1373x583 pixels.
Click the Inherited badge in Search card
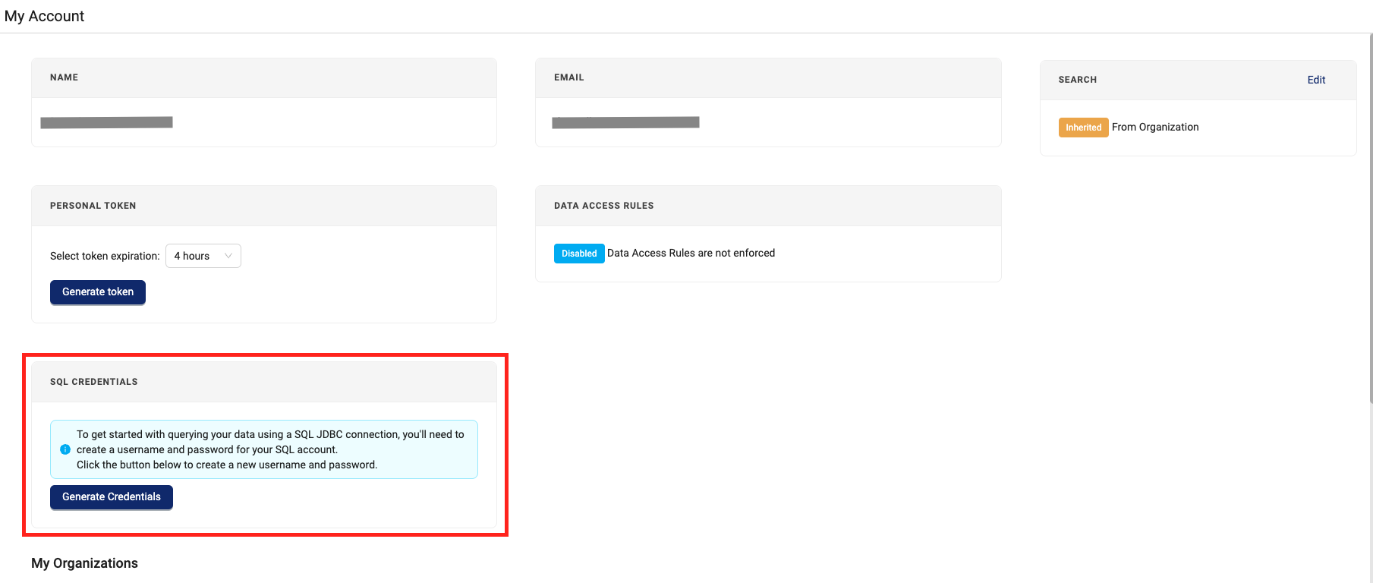1083,128
